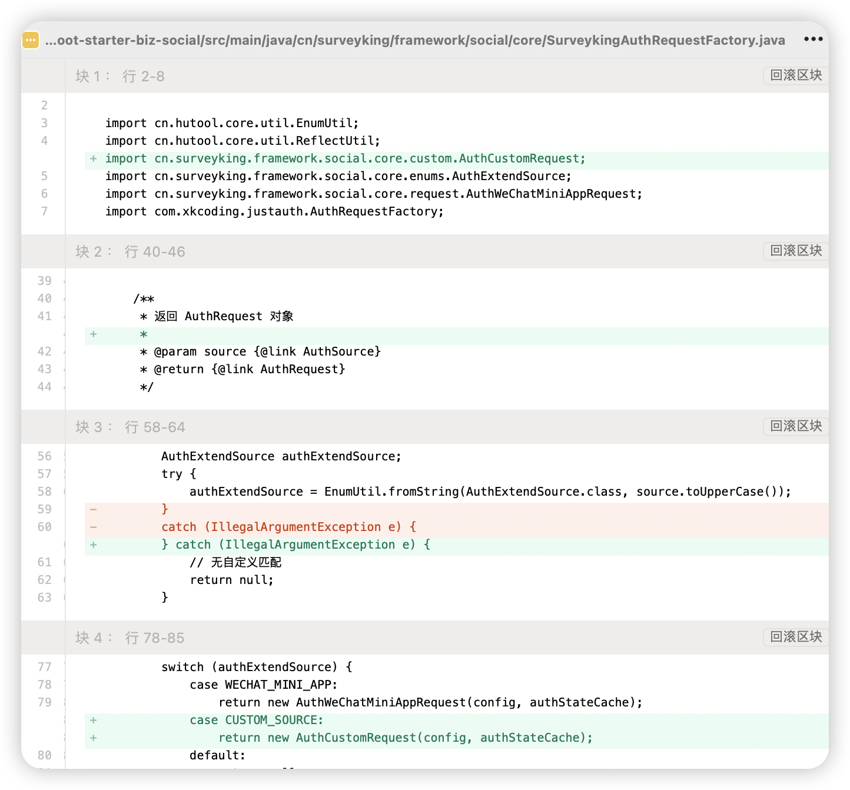The width and height of the screenshot is (850, 790).
Task: Click the 'import com.xkcoding.justauth.AuthRequestFactory;' line
Action: coord(274,211)
